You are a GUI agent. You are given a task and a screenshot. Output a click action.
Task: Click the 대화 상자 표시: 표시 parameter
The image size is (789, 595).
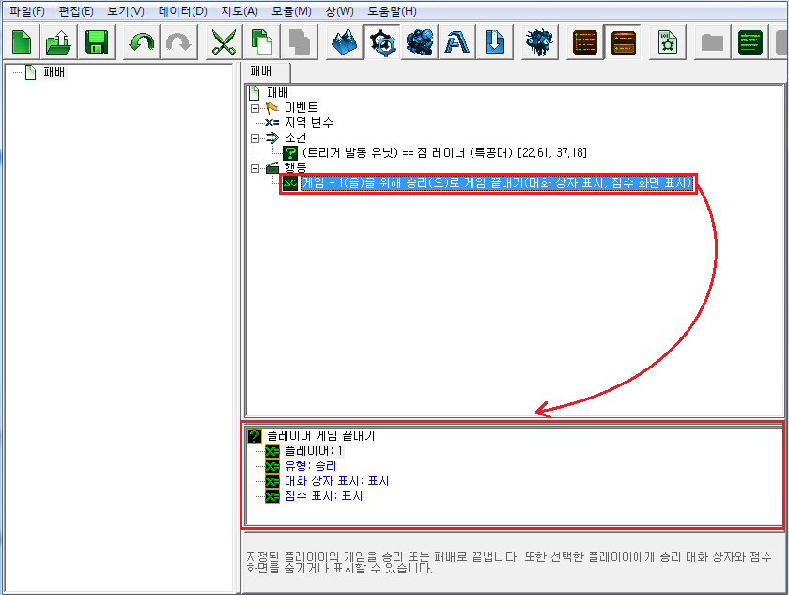[x=336, y=480]
